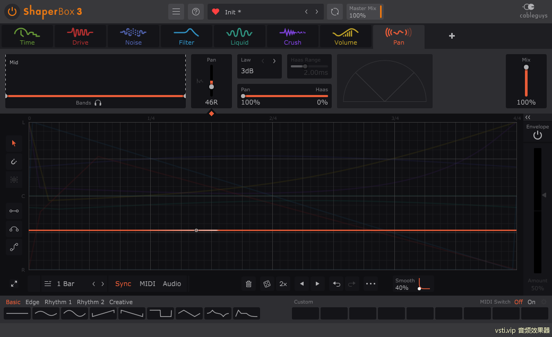Select the Creative preset category

tap(121, 302)
